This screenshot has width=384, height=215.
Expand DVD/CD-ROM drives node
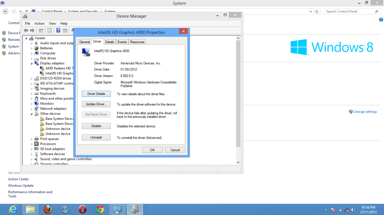tap(32, 79)
